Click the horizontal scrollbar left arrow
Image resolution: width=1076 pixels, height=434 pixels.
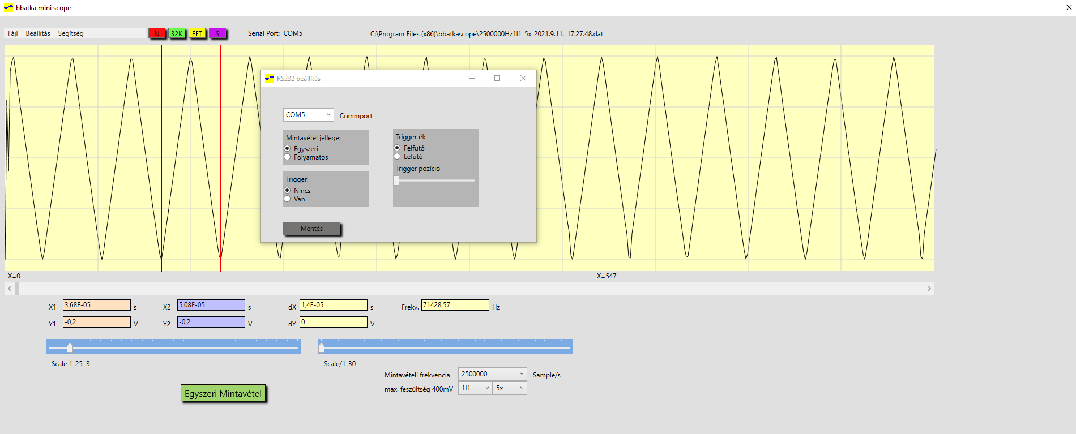pyautogui.click(x=10, y=289)
